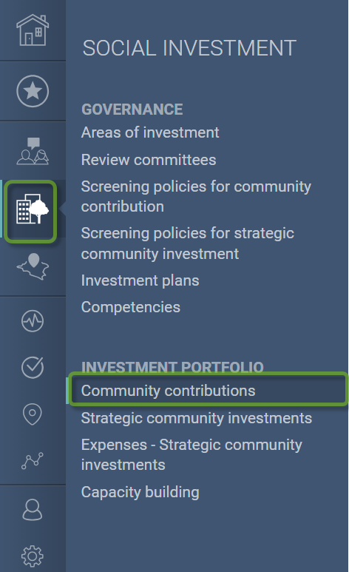Viewport: 349px width, 572px height.
Task: Click the user profile icon
Action: [x=33, y=510]
